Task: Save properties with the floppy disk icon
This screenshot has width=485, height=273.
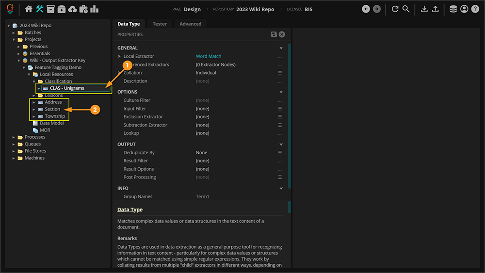Action: click(x=274, y=34)
